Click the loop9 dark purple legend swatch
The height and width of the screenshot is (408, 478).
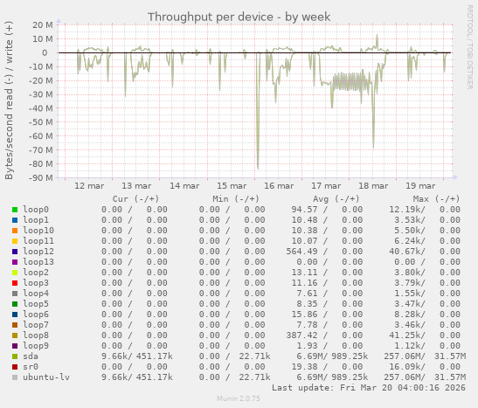coord(15,346)
